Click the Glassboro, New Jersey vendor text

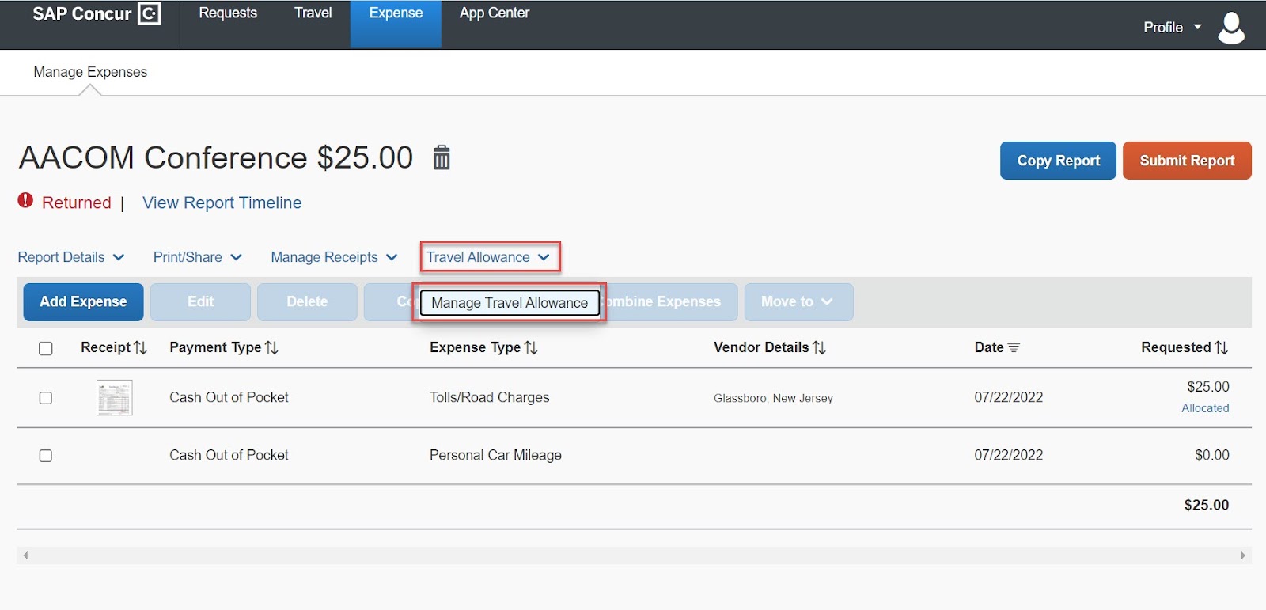(x=773, y=398)
